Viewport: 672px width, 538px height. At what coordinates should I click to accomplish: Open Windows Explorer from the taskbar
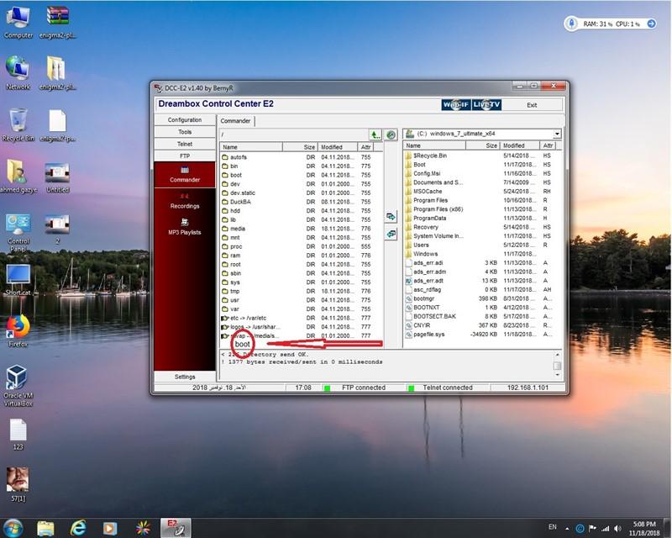[x=46, y=528]
